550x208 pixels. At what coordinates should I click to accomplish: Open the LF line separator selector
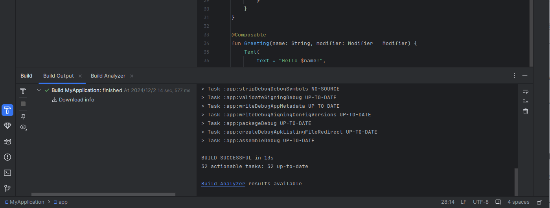tap(464, 202)
